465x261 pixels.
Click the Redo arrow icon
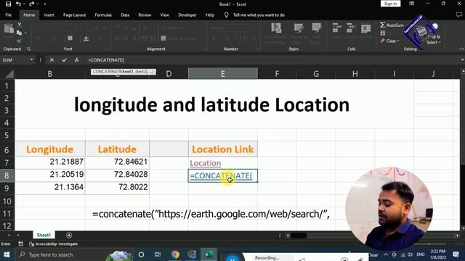pos(31,4)
